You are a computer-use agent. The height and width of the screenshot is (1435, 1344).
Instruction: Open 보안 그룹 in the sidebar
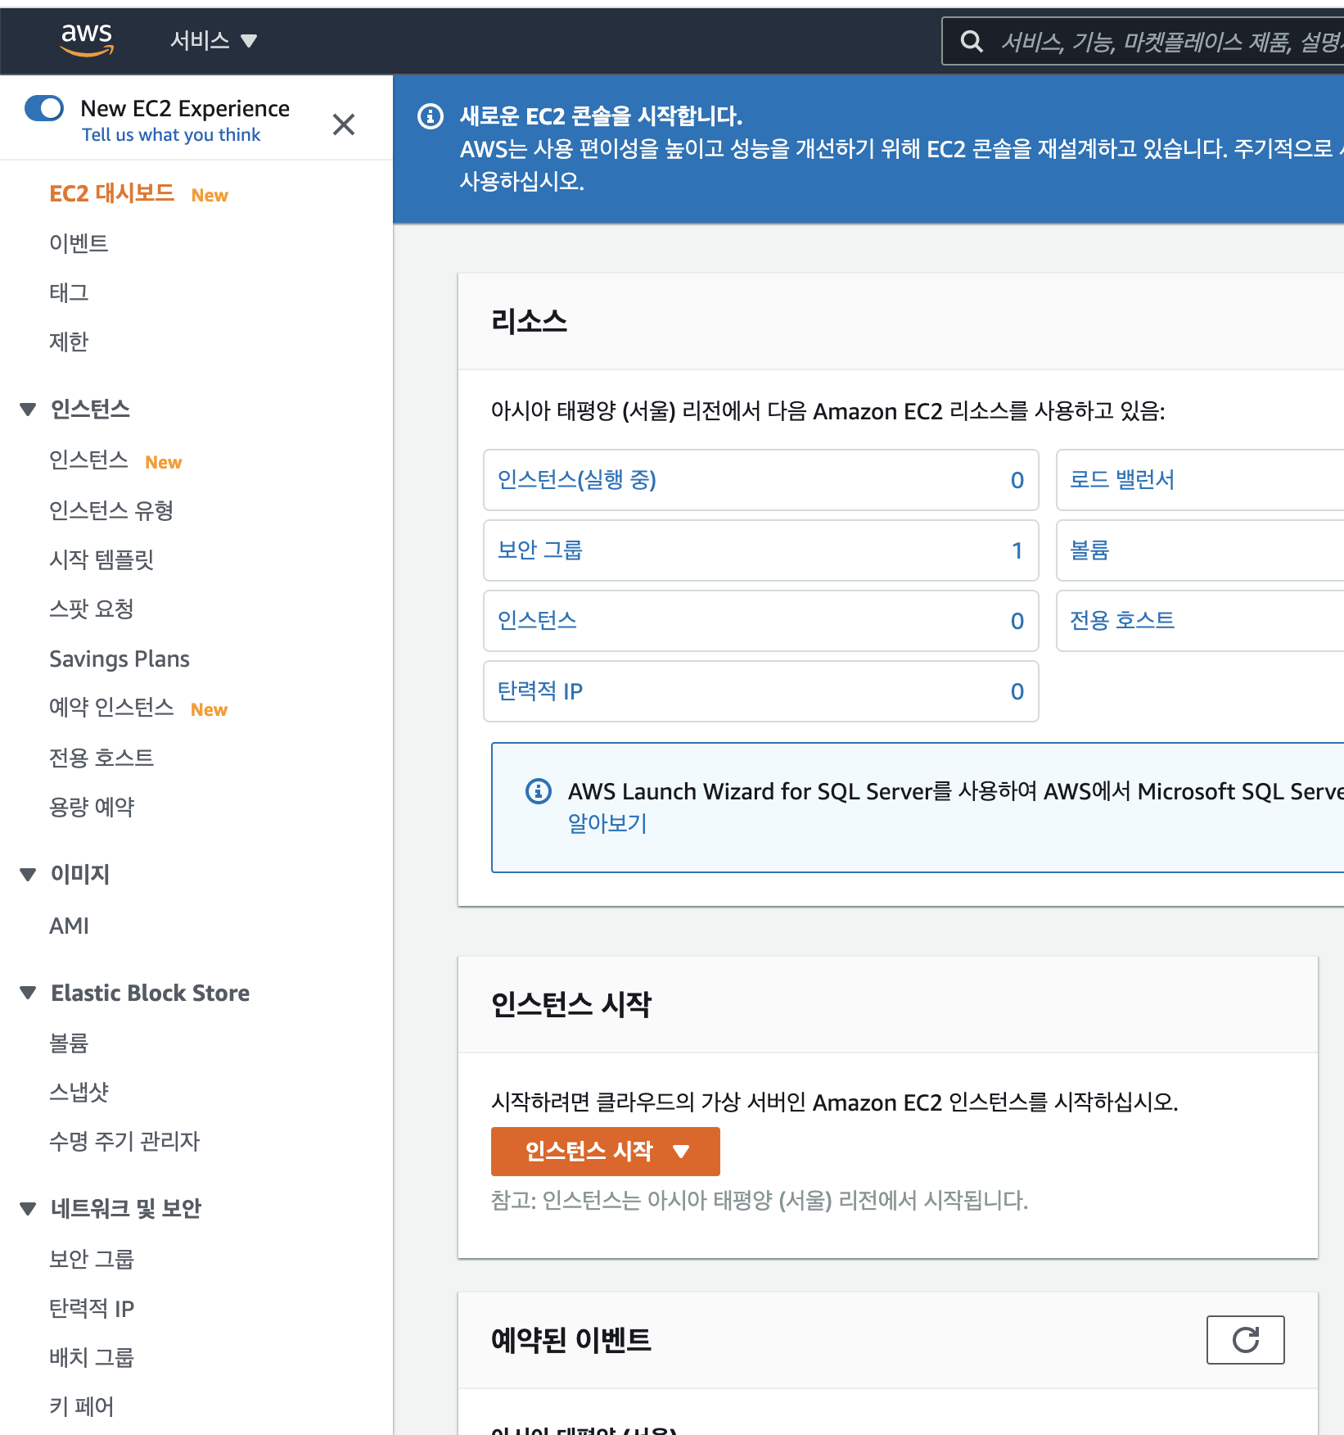[92, 1259]
